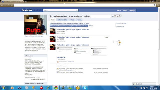Click the browser Back arrow
The image size is (160, 90).
(2, 5)
